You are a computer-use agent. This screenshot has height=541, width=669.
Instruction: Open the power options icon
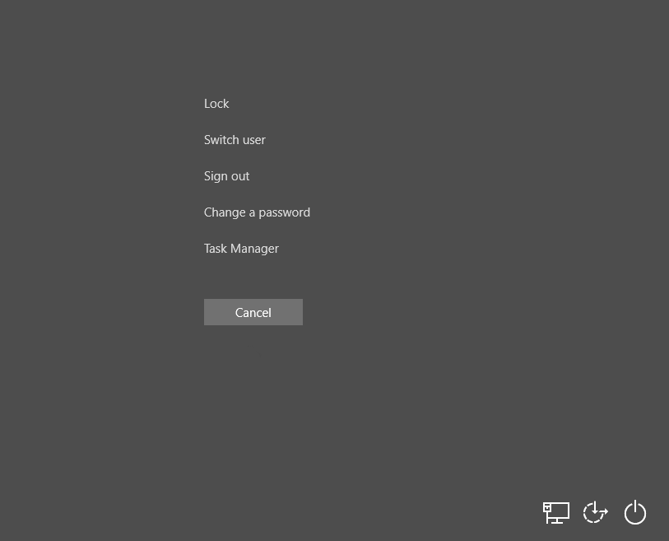click(635, 512)
